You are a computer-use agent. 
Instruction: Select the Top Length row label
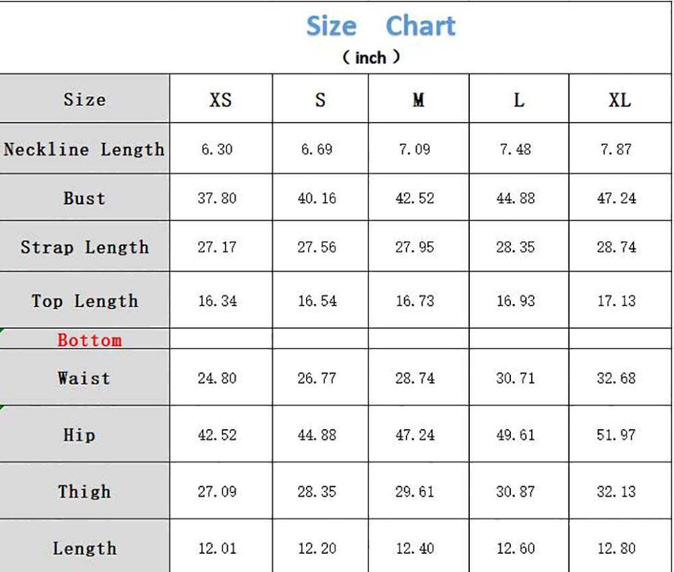[x=84, y=300]
